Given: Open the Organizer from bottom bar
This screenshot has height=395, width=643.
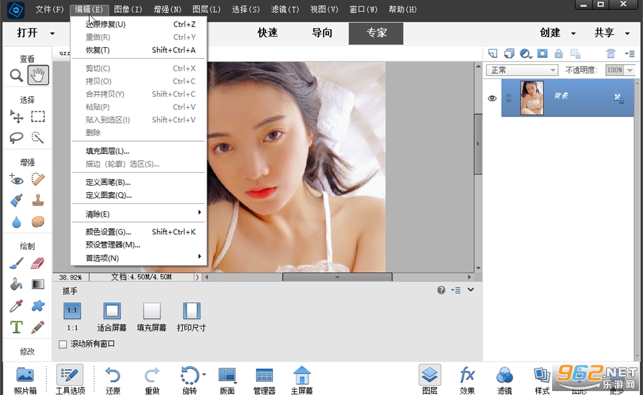Looking at the screenshot, I should 264,380.
